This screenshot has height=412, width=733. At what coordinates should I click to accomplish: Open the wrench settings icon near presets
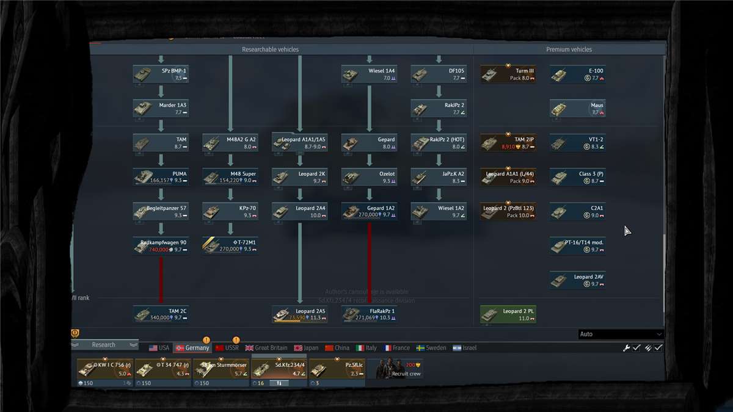coord(626,348)
